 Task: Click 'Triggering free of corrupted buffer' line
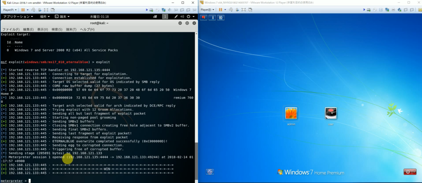pyautogui.click(x=62, y=149)
